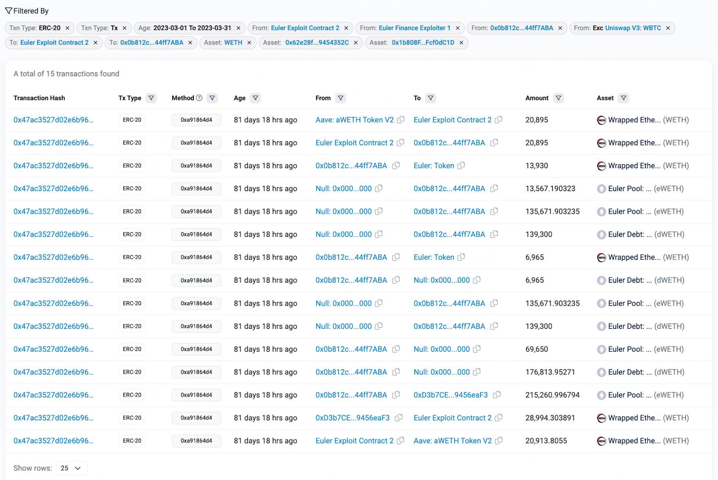
Task: Open the Amount column filter
Action: pyautogui.click(x=558, y=98)
